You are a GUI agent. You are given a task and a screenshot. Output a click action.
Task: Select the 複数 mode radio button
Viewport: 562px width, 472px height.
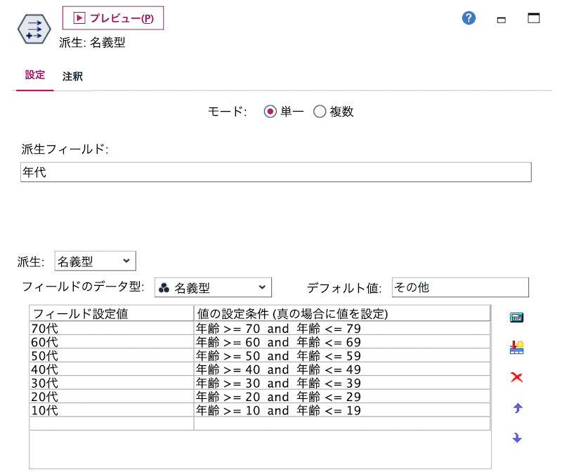320,110
